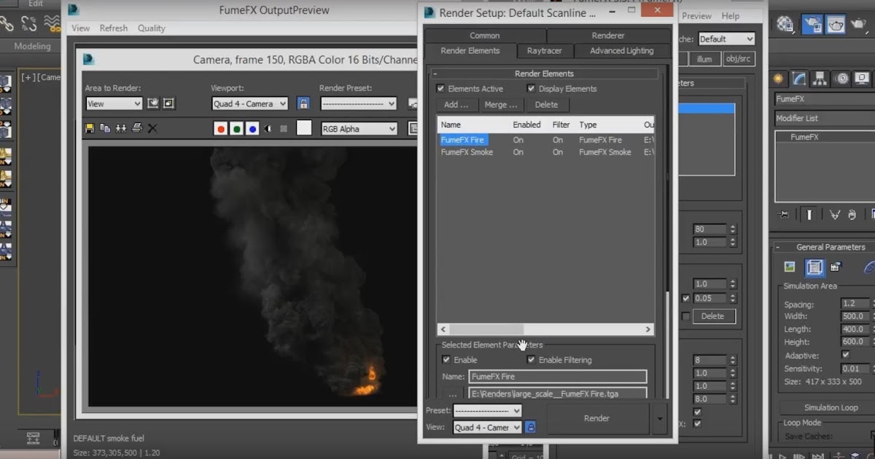Toggle viewport lock in the Camera frame window
Screen dimensions: 875x459
click(303, 103)
